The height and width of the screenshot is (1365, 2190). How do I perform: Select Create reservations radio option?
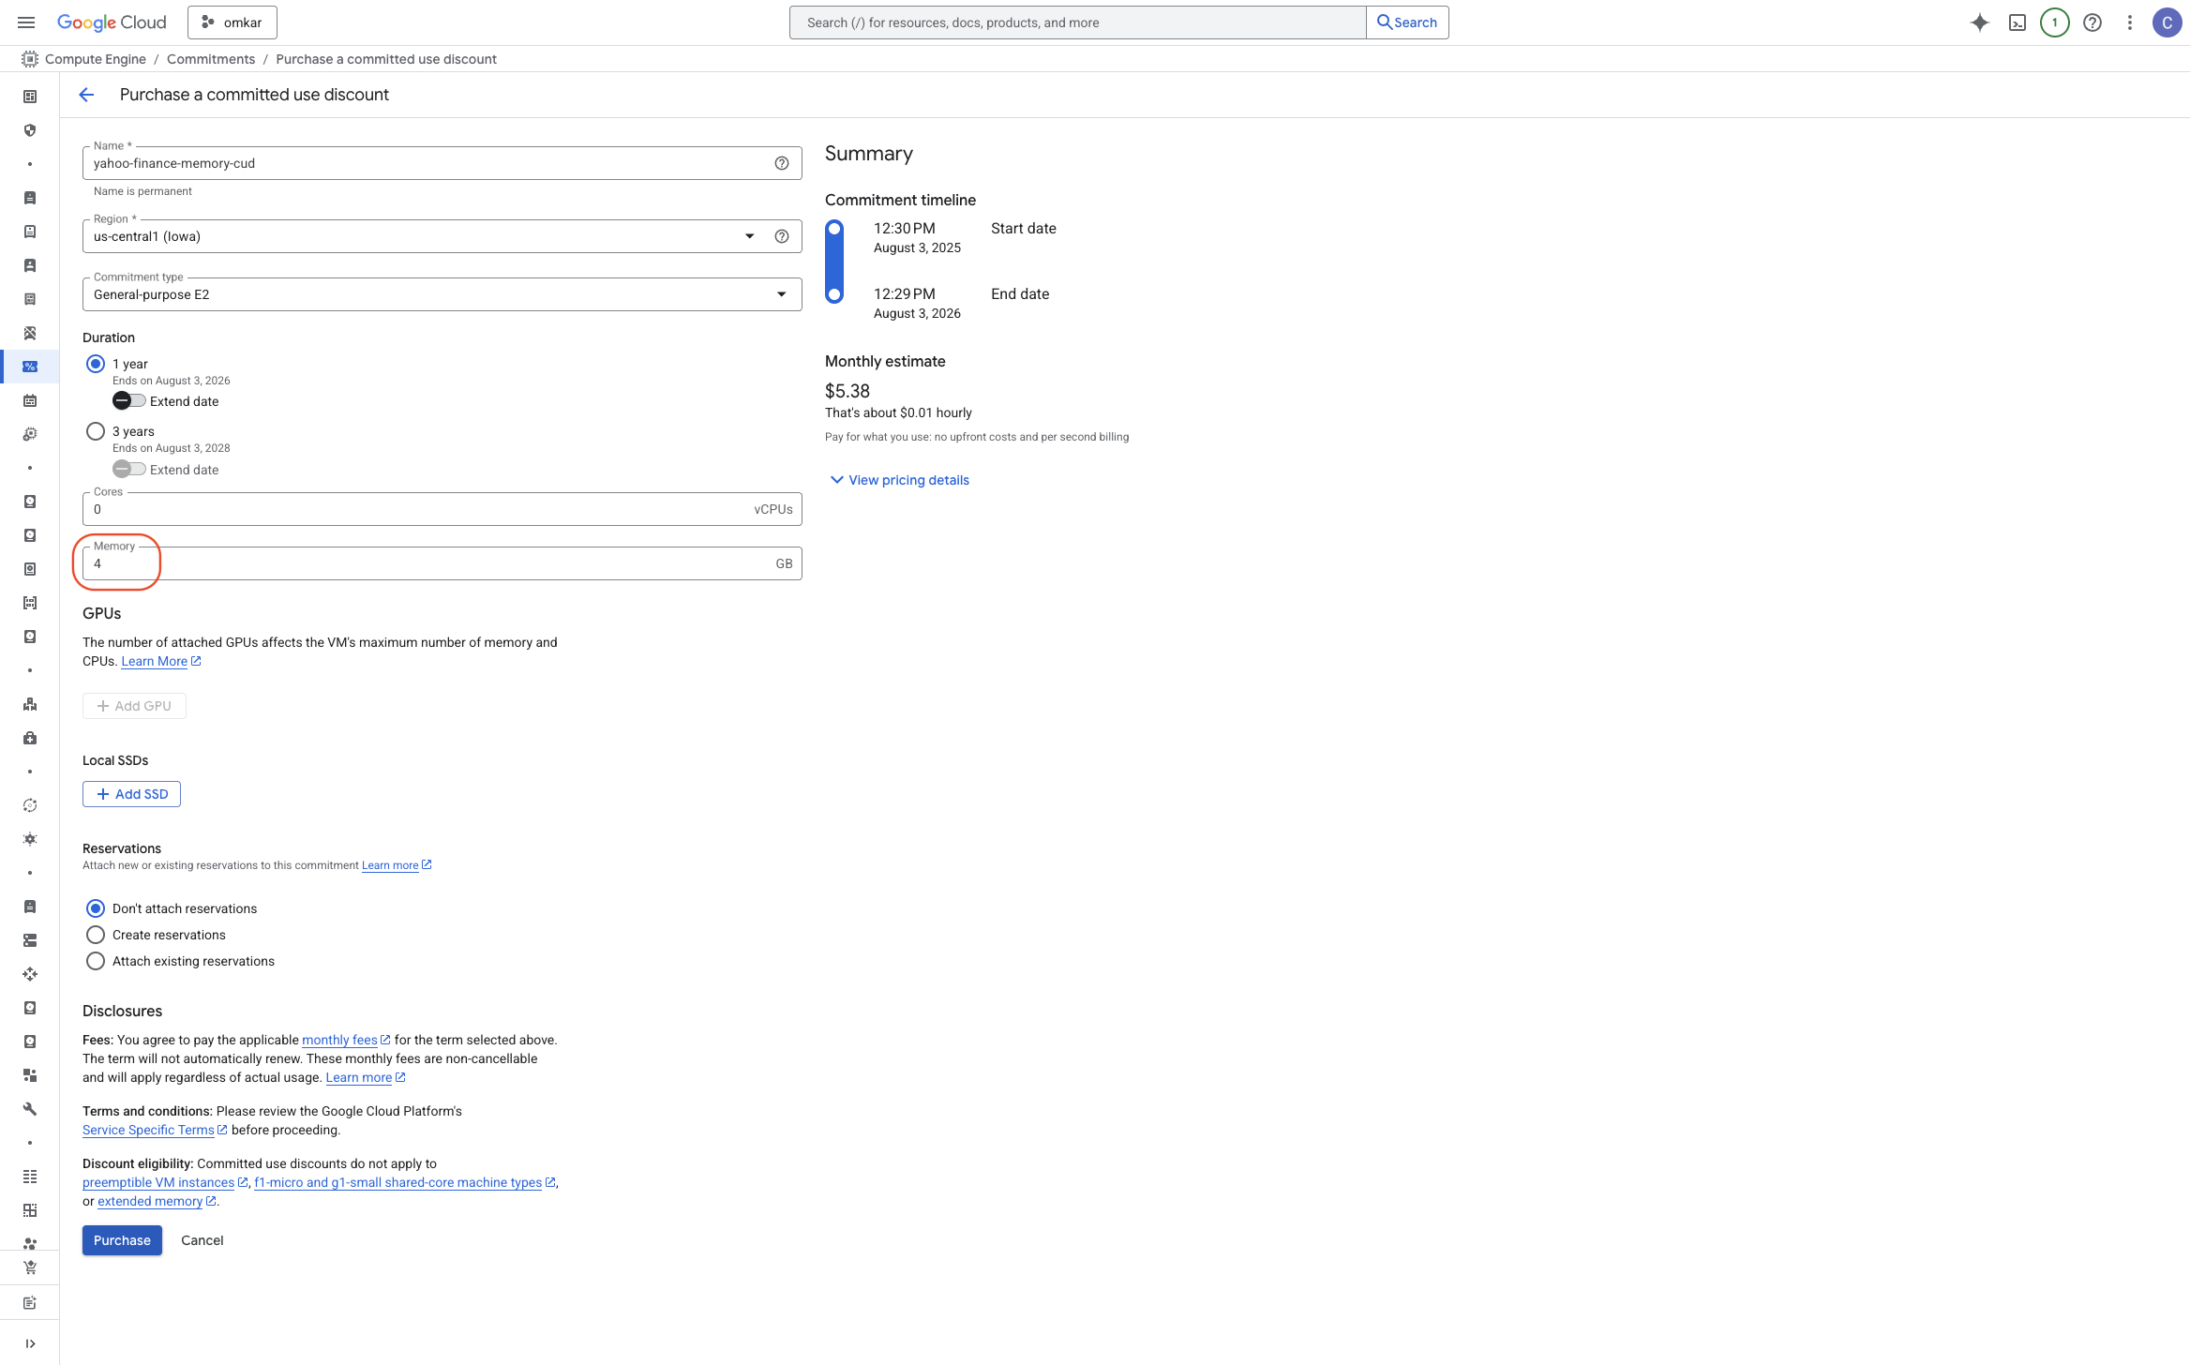point(96,935)
